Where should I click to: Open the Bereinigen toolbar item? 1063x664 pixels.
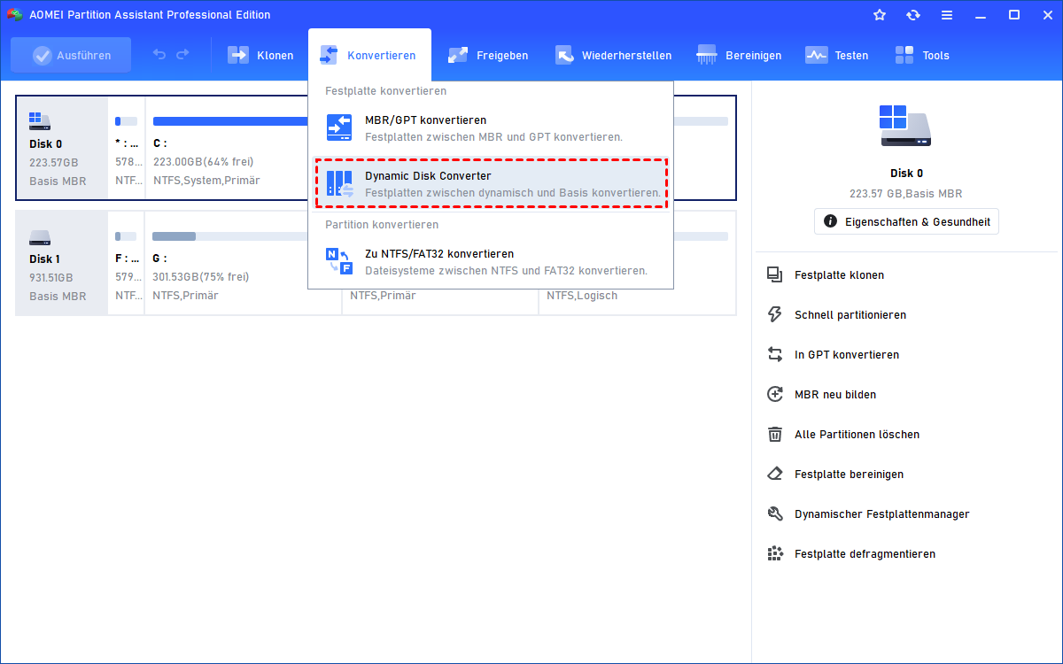tap(740, 55)
